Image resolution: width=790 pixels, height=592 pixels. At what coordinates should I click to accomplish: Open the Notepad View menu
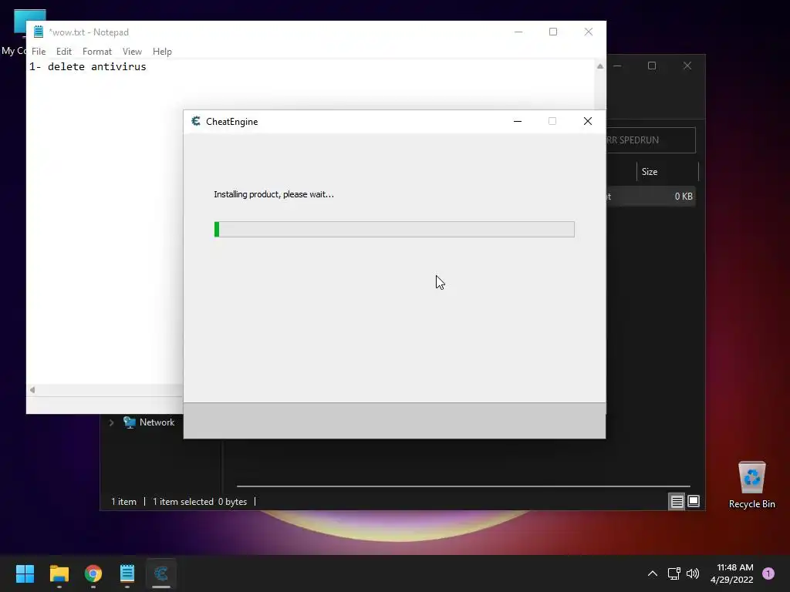(132, 52)
